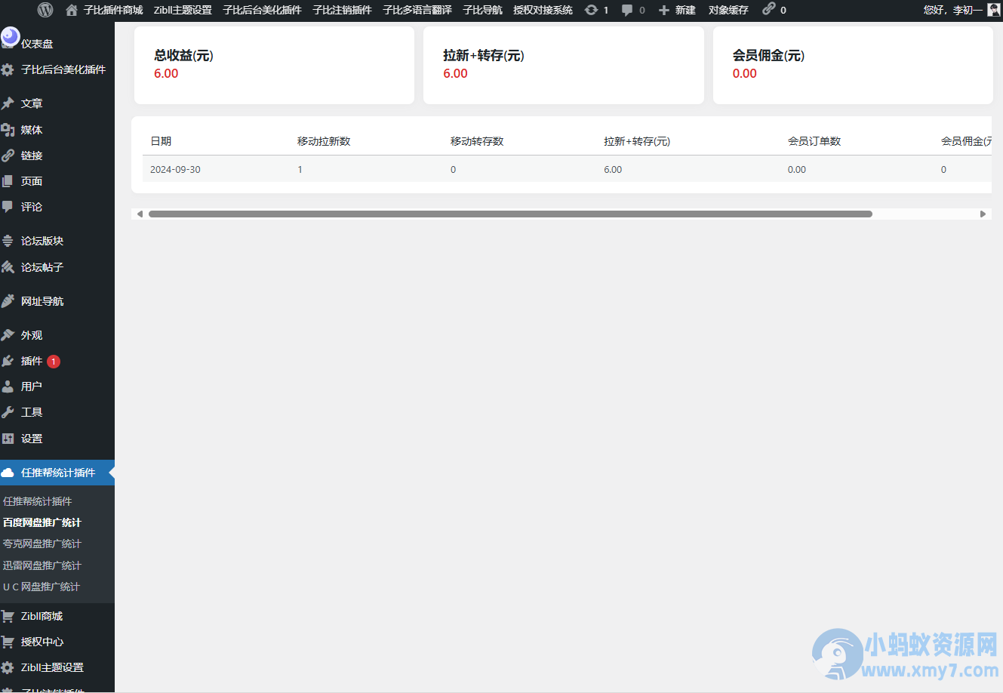1003x693 pixels.
Task: Open 任推帮统计插件 submenu entry
Action: [x=38, y=501]
